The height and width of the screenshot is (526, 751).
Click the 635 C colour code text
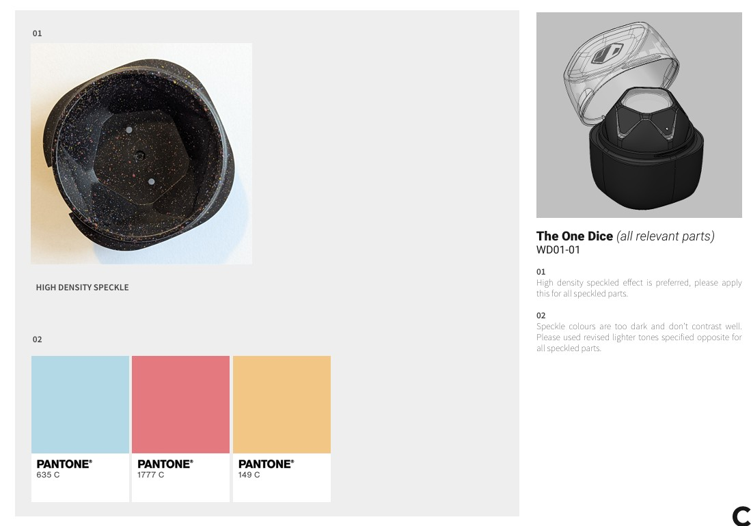tap(48, 475)
